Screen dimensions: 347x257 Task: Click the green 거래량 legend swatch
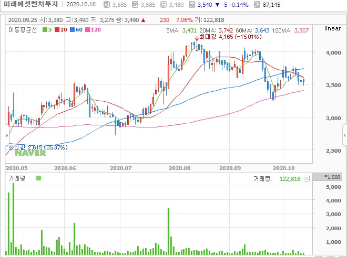pyautogui.click(x=38, y=178)
